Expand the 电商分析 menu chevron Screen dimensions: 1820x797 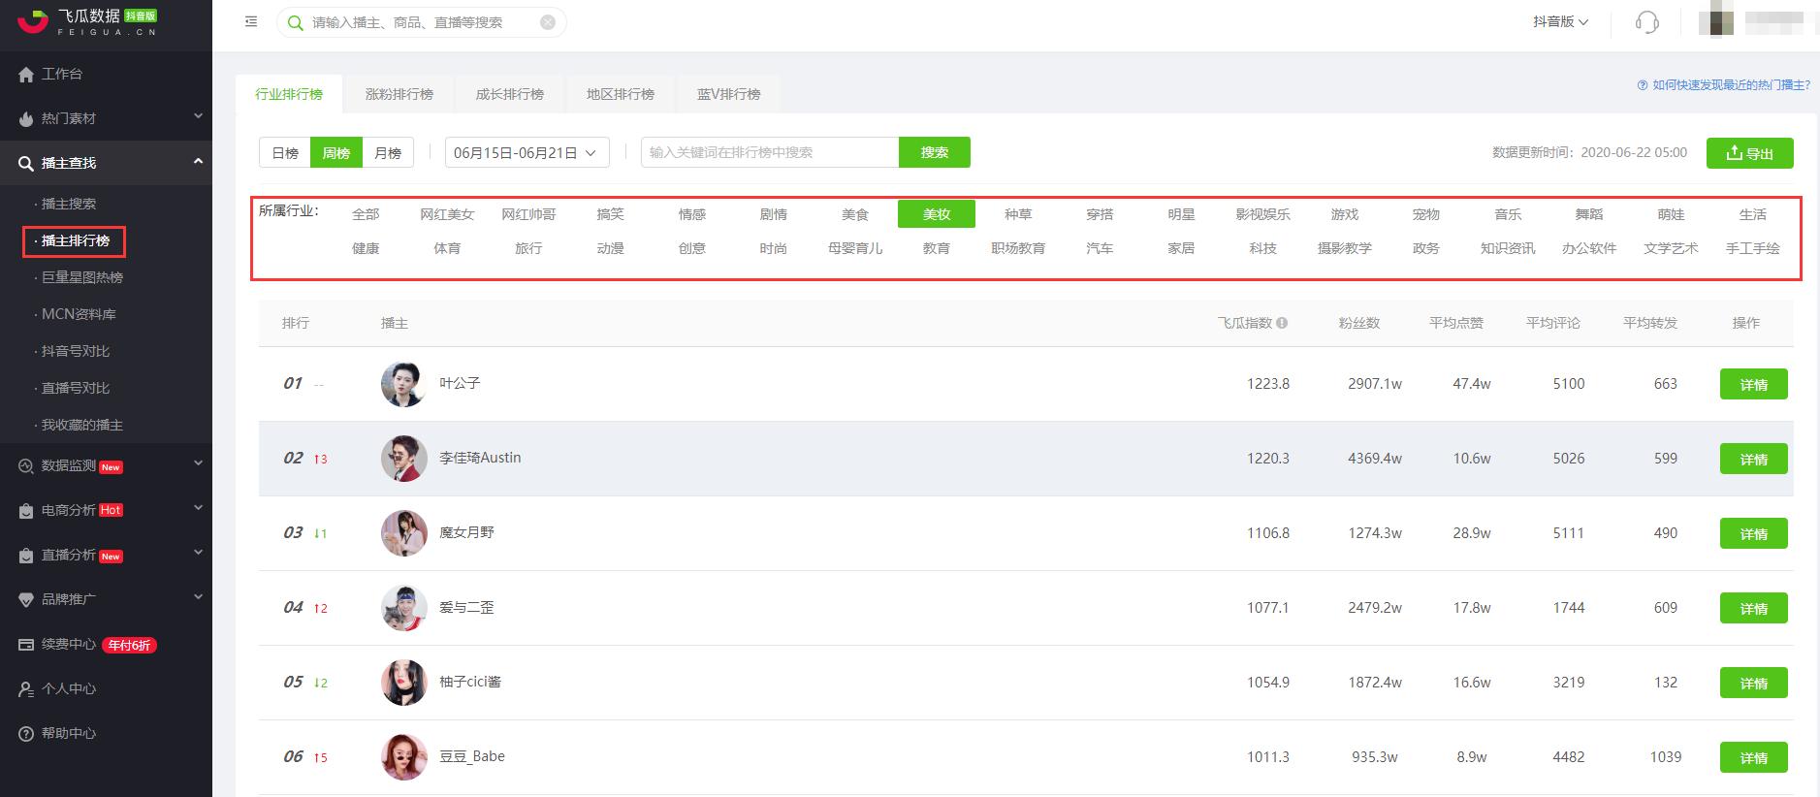point(198,508)
